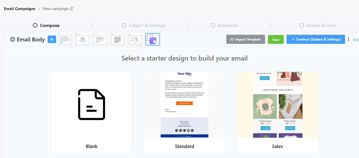The height and width of the screenshot is (158, 359).
Task: Click the pencil icon to rename campaign
Action: [72, 9]
